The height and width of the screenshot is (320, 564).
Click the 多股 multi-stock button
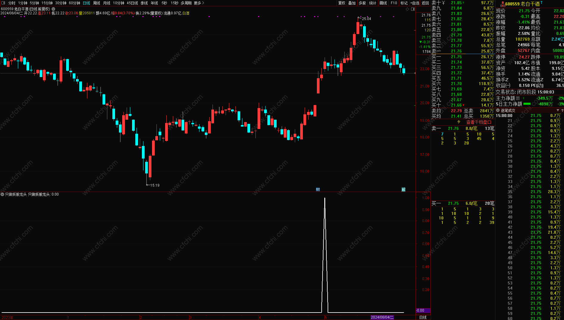click(362, 3)
